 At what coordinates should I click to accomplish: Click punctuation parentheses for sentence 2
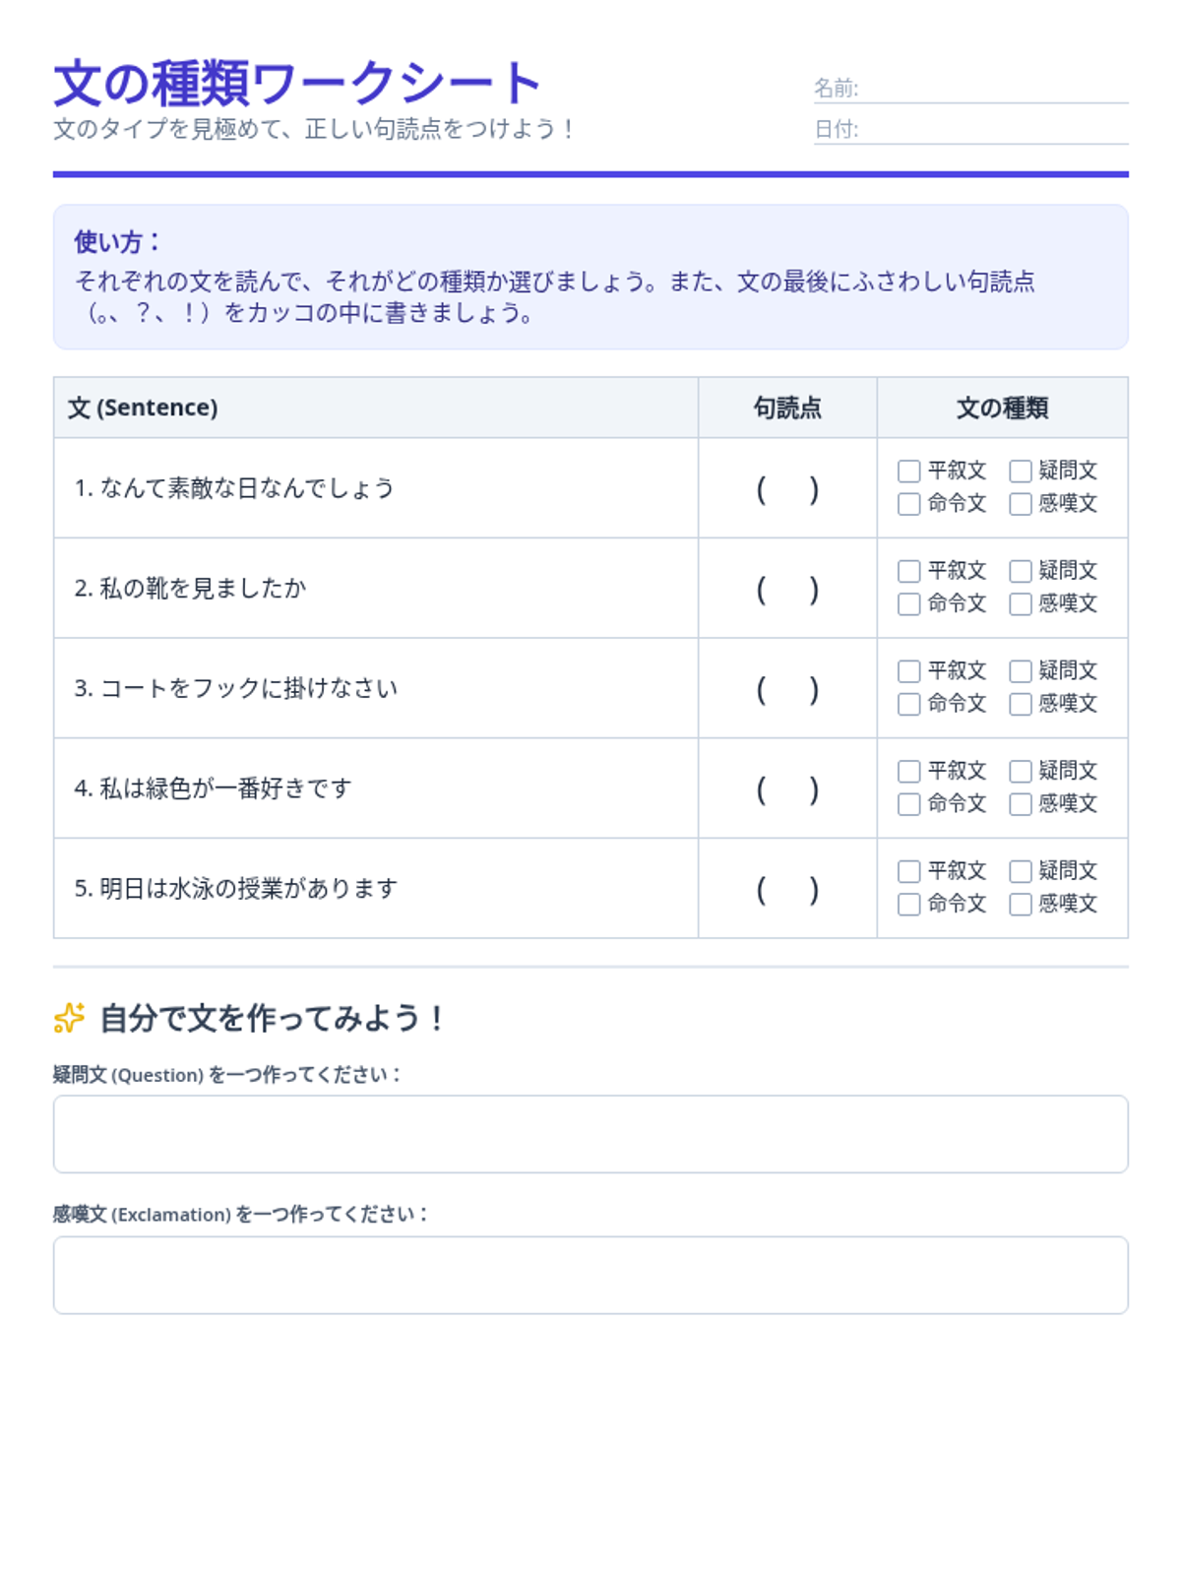(x=787, y=590)
